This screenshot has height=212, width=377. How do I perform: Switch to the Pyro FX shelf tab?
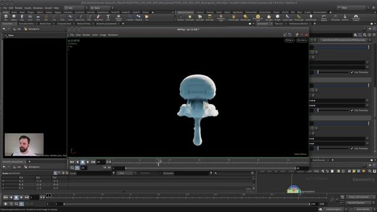point(285,12)
